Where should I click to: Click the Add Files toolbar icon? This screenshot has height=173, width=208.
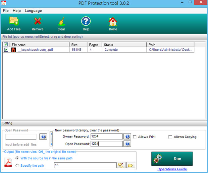click(x=14, y=22)
